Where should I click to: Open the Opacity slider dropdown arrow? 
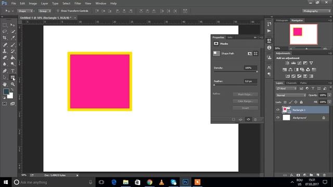[329, 96]
